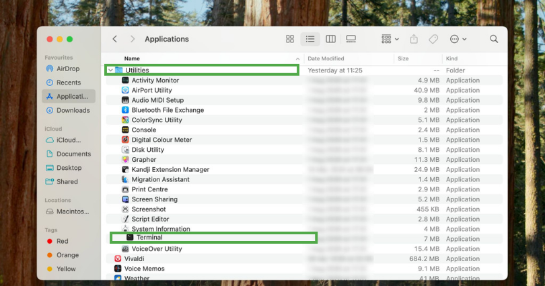545x286 pixels.
Task: Open the Group By dropdown
Action: pos(390,39)
